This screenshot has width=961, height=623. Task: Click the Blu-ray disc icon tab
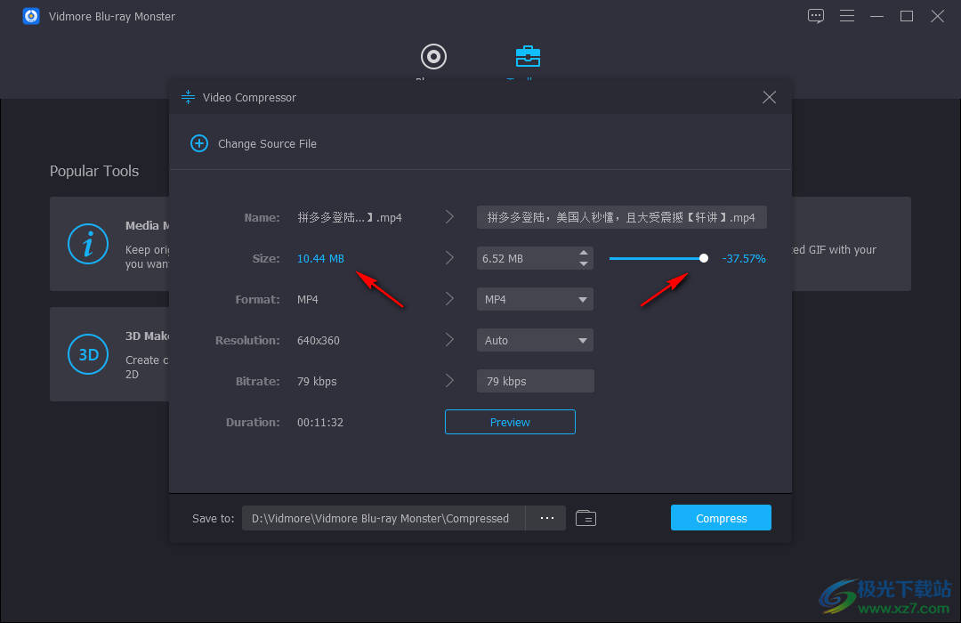(x=433, y=57)
